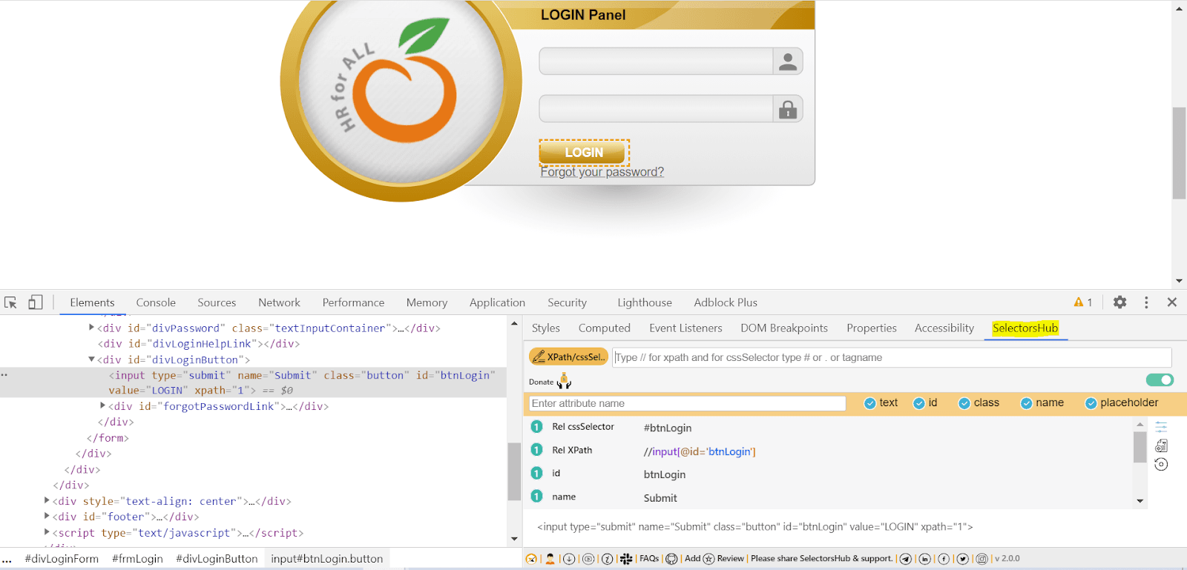Open the Sources tab
This screenshot has width=1187, height=570.
point(217,302)
